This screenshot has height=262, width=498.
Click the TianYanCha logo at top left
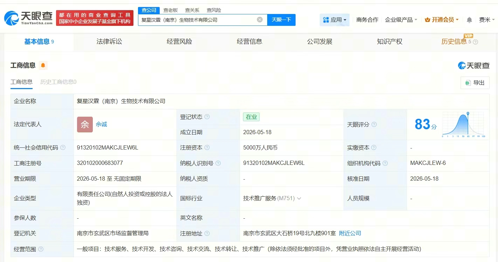pos(29,18)
